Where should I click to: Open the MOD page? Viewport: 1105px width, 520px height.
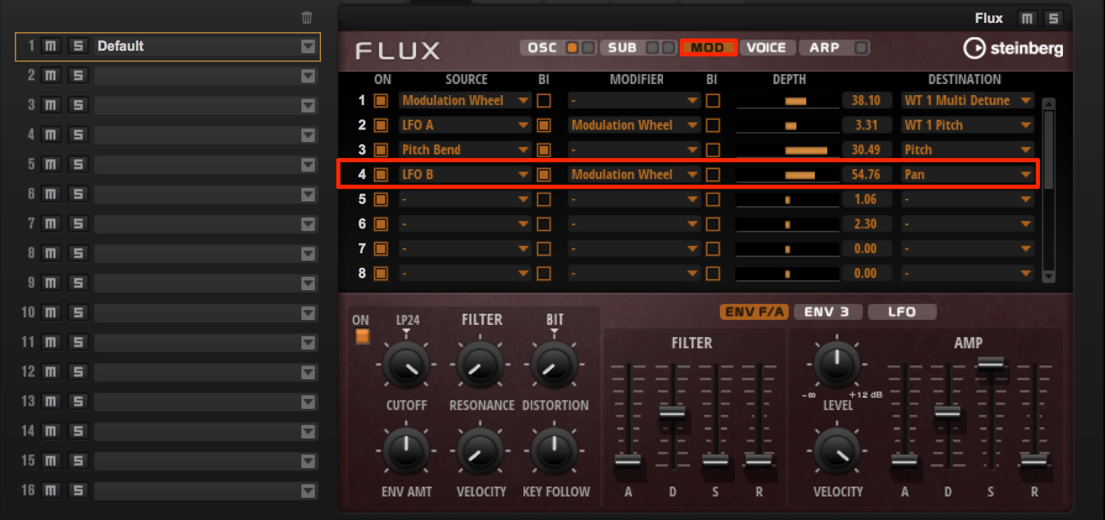pos(708,48)
